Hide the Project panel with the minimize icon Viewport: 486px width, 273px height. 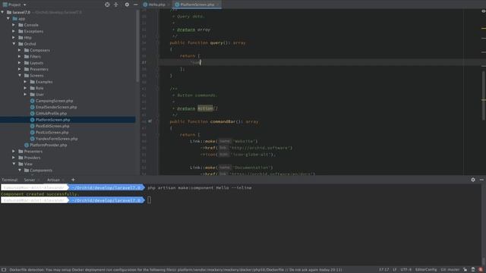[136, 5]
